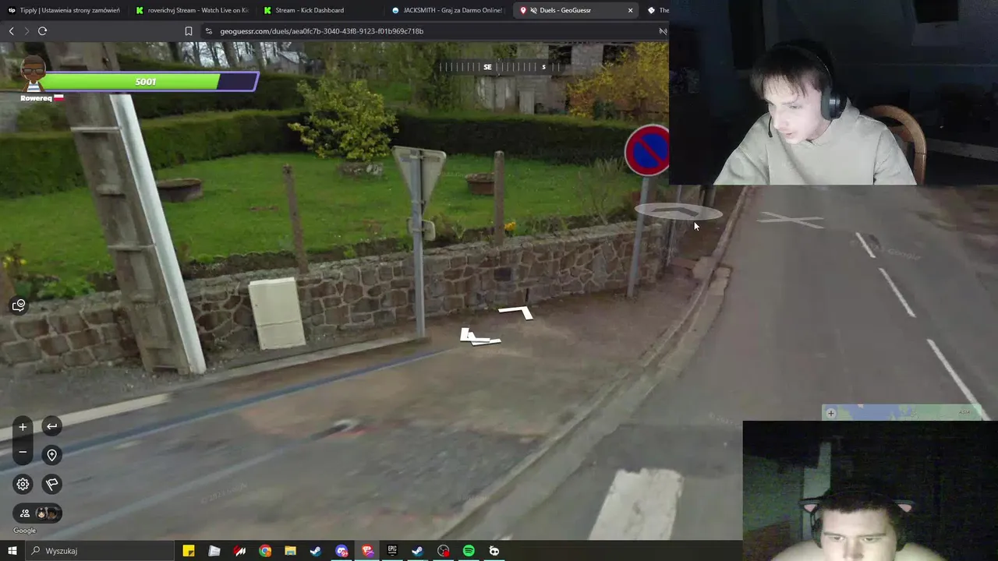Switch to Tipply settings tab
The width and height of the screenshot is (998, 561).
click(x=64, y=10)
